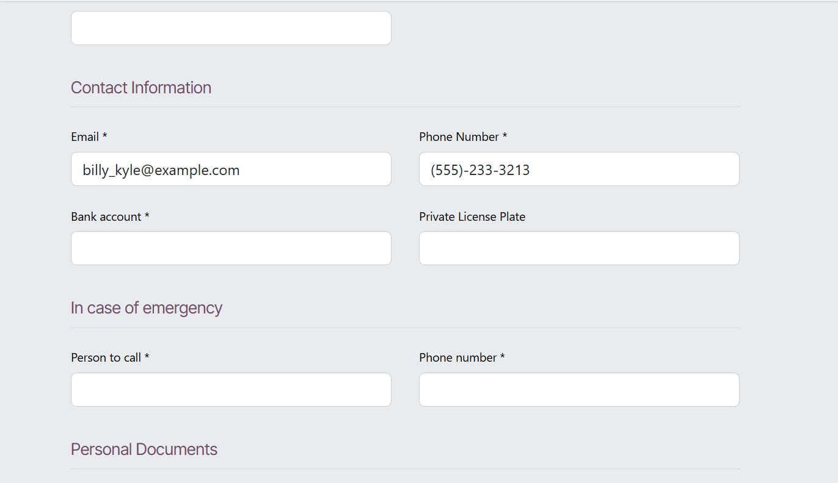This screenshot has height=483, width=838.
Task: Select the Private License Plate input field
Action: coord(579,248)
